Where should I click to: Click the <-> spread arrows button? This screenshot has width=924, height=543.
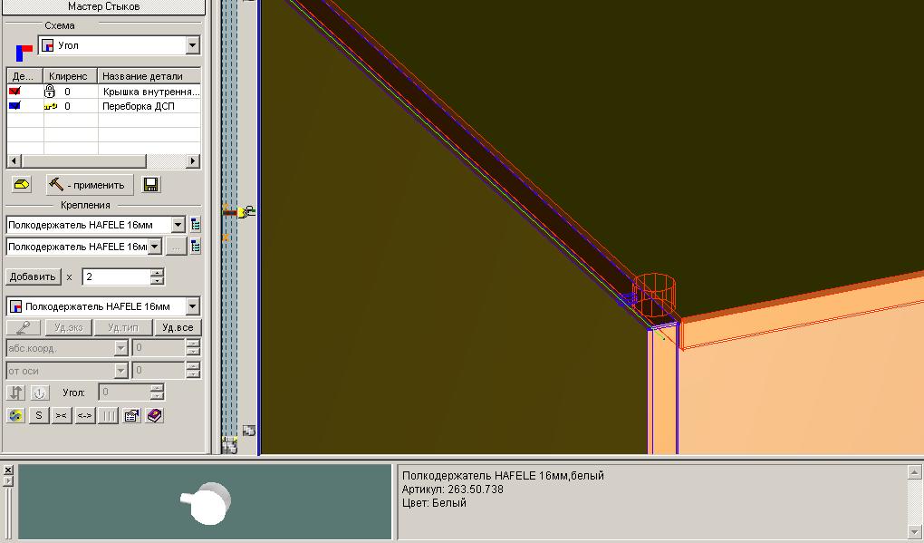coord(84,415)
